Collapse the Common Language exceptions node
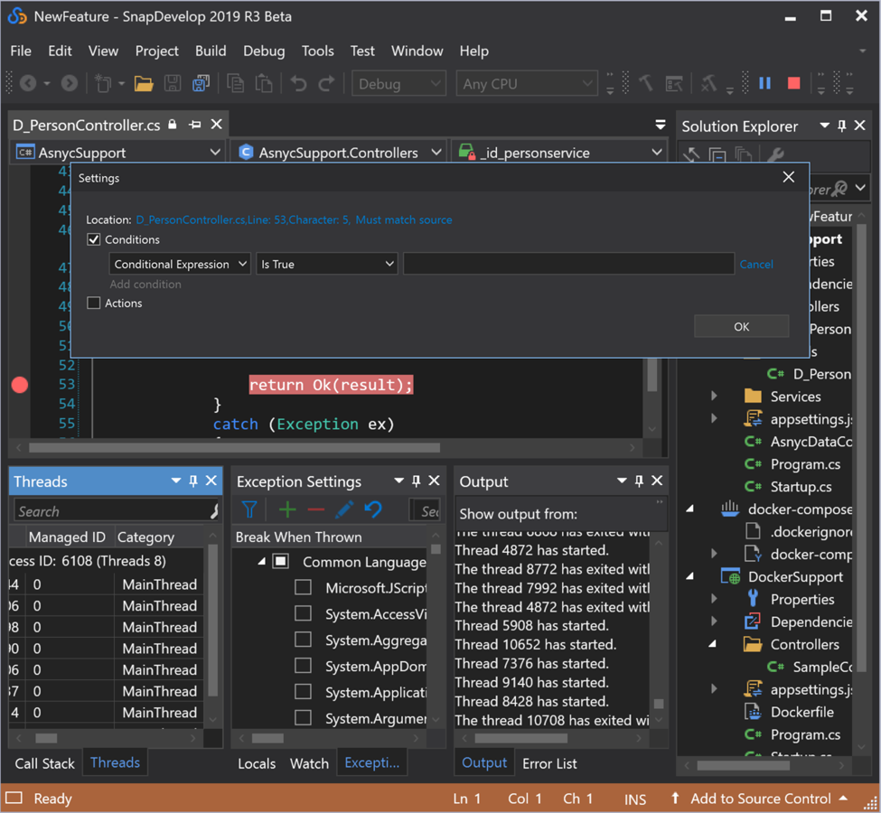881x813 pixels. [261, 561]
